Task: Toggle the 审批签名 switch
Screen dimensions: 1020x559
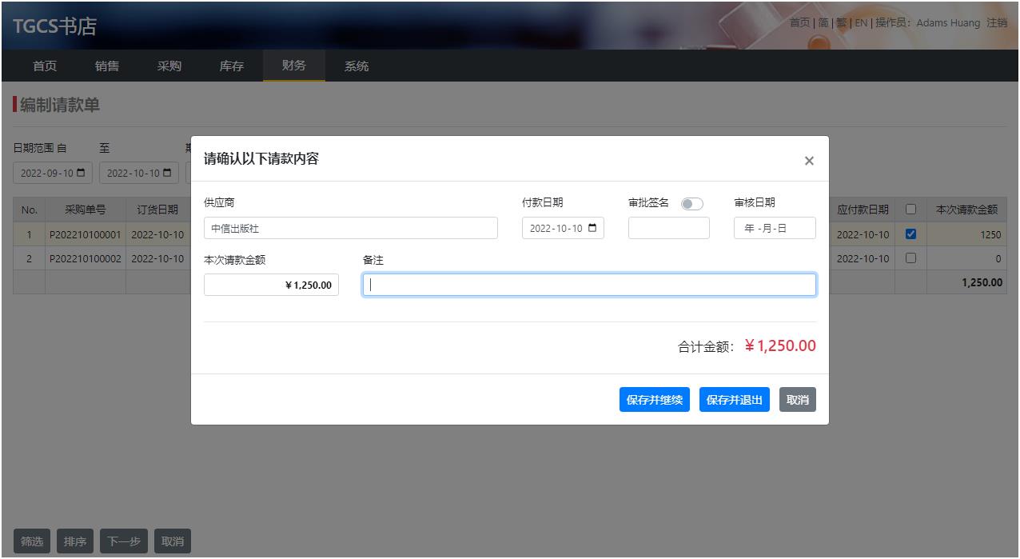Action: pos(691,204)
